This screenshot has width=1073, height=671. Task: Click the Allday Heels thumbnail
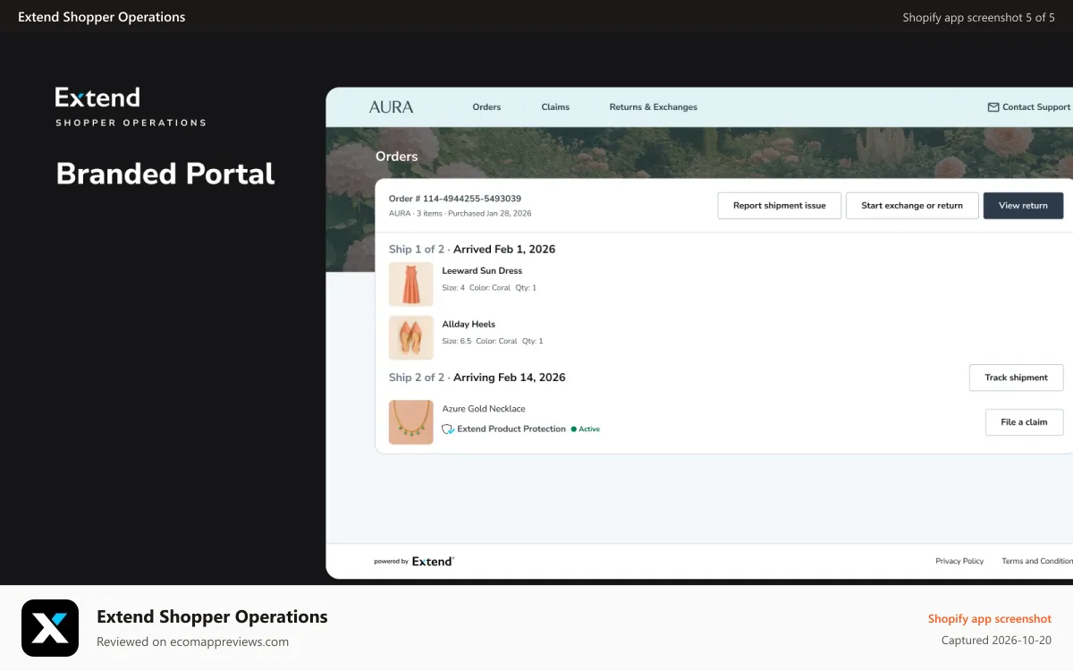[x=411, y=338]
